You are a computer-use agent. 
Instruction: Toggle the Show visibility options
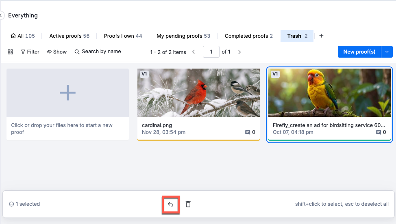pyautogui.click(x=57, y=52)
